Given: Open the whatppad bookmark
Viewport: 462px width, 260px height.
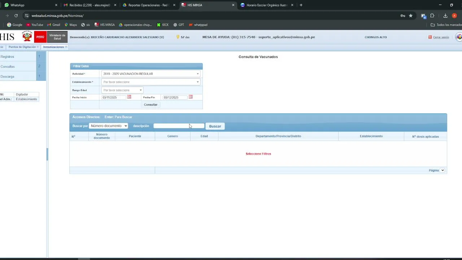Looking at the screenshot, I should 198,25.
